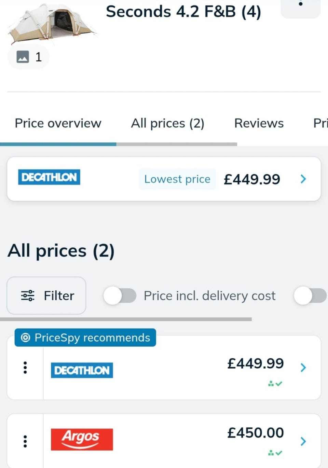
Task: Open the All prices (2) tab
Action: [167, 123]
